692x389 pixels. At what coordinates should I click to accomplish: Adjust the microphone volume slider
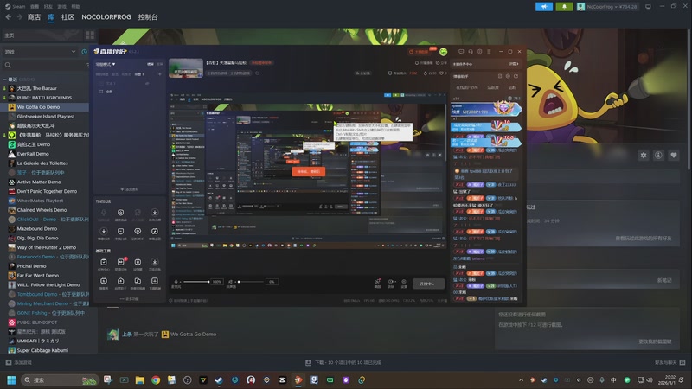click(196, 282)
